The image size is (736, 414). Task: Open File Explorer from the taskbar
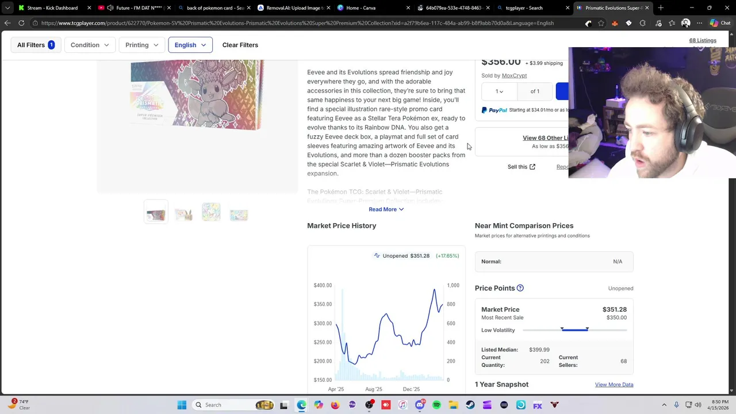(x=453, y=405)
